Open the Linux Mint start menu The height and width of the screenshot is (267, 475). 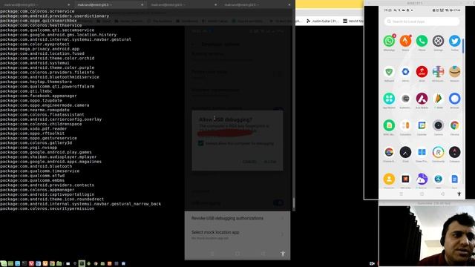(3, 264)
